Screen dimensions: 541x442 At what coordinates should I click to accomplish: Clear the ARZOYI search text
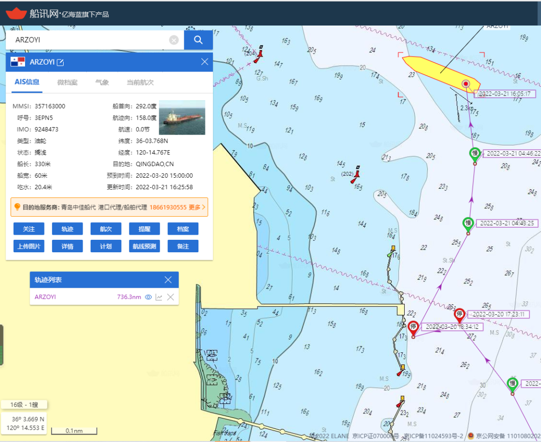[x=174, y=40]
